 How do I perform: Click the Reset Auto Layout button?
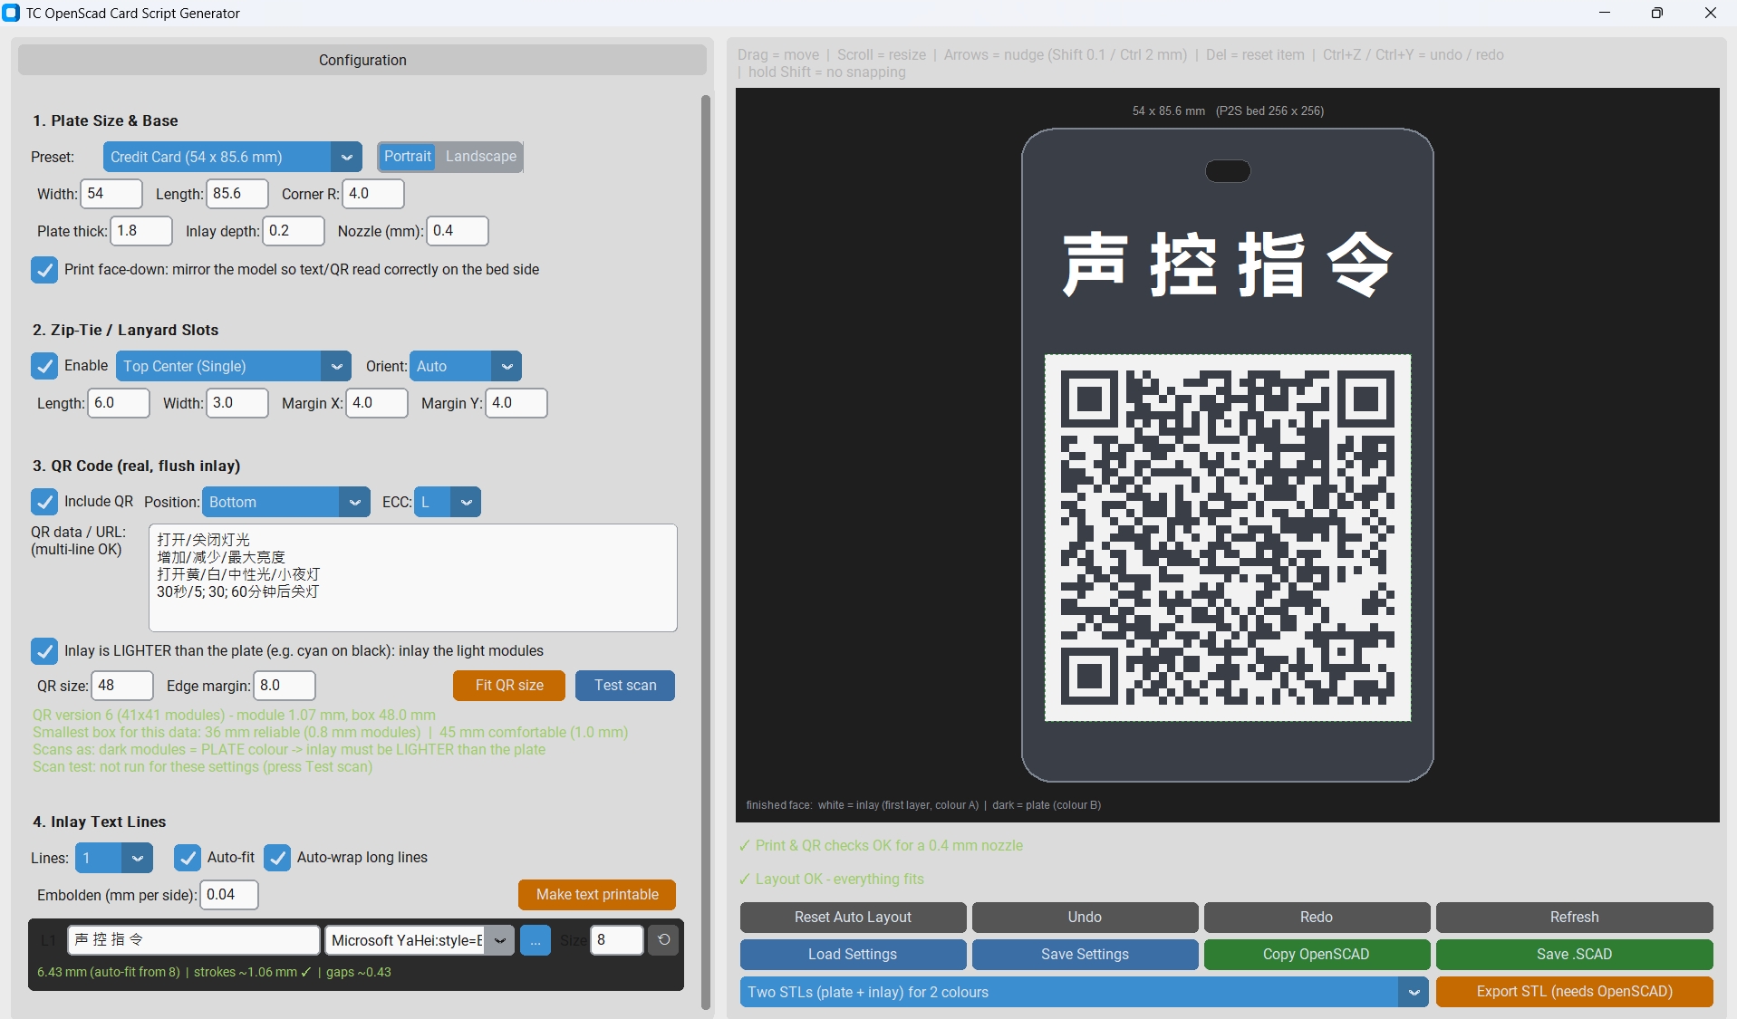coord(853,918)
